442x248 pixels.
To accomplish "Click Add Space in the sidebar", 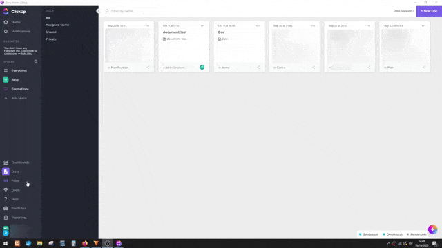I will [19, 98].
